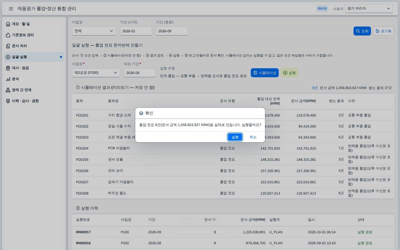Screen dimensions: 400x250
Task: Open the 사업장 전체 filter dropdown
Action: tap(94, 31)
